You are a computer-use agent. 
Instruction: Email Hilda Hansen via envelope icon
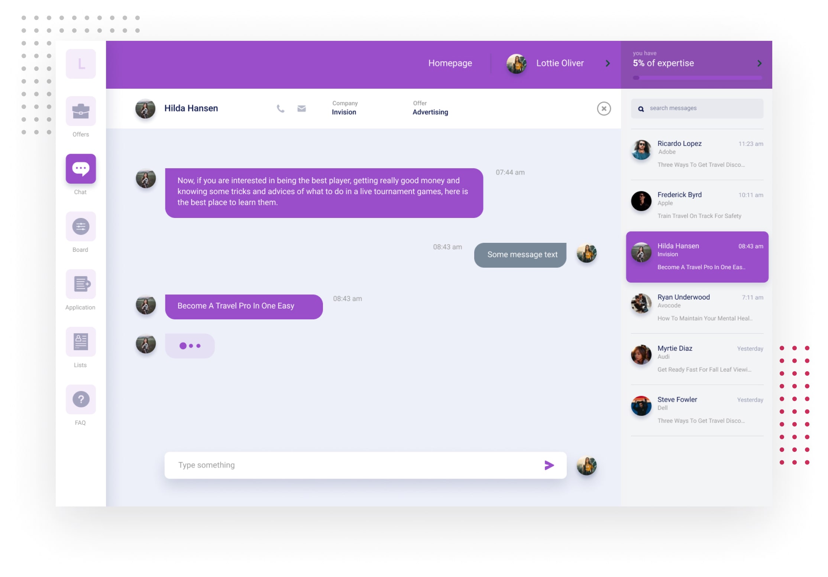(x=302, y=108)
